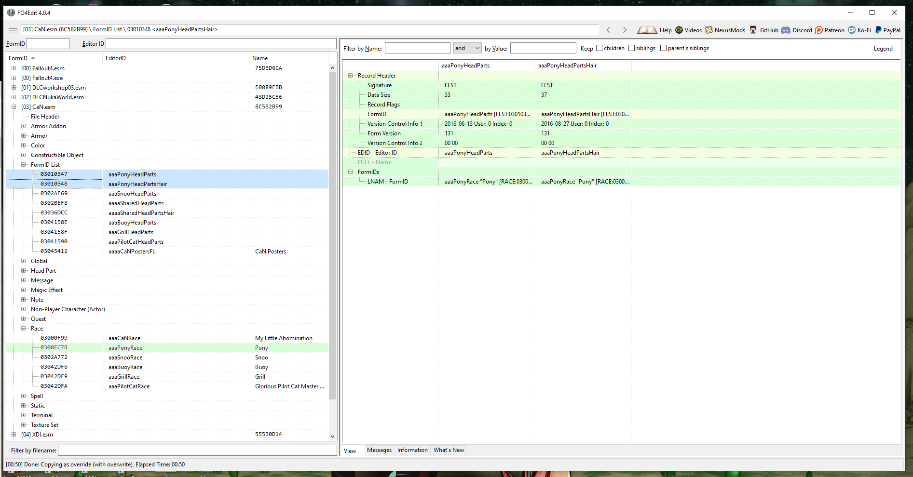The height and width of the screenshot is (477, 913).
Task: Select record 03042DFA aaaPilotCatRace
Action: [167, 386]
